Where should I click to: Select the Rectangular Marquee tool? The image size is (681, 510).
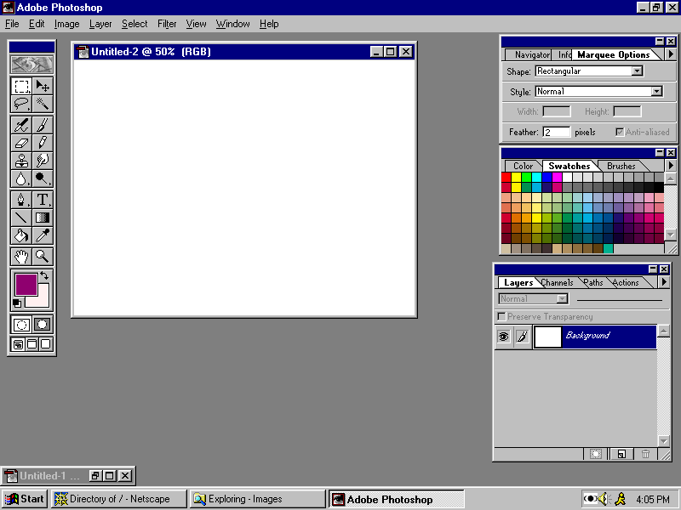(x=21, y=86)
